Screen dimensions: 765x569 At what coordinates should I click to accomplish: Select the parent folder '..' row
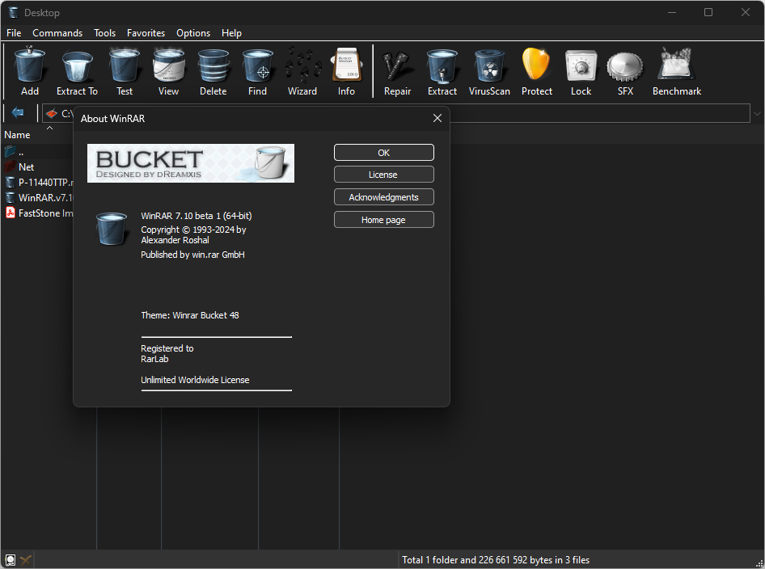(x=38, y=152)
